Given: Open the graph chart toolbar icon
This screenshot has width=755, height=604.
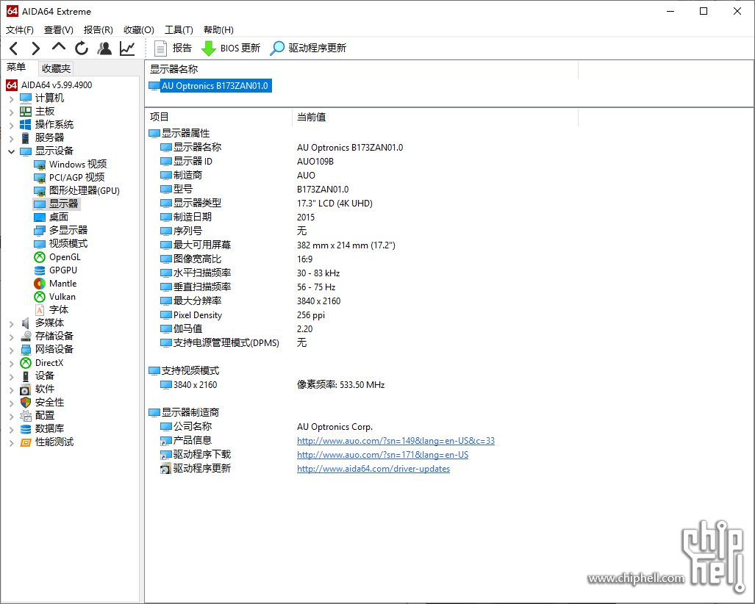Looking at the screenshot, I should coord(127,48).
